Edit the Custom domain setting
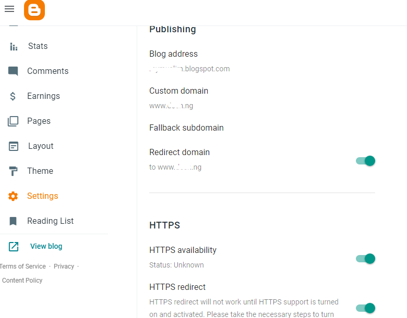 click(178, 91)
